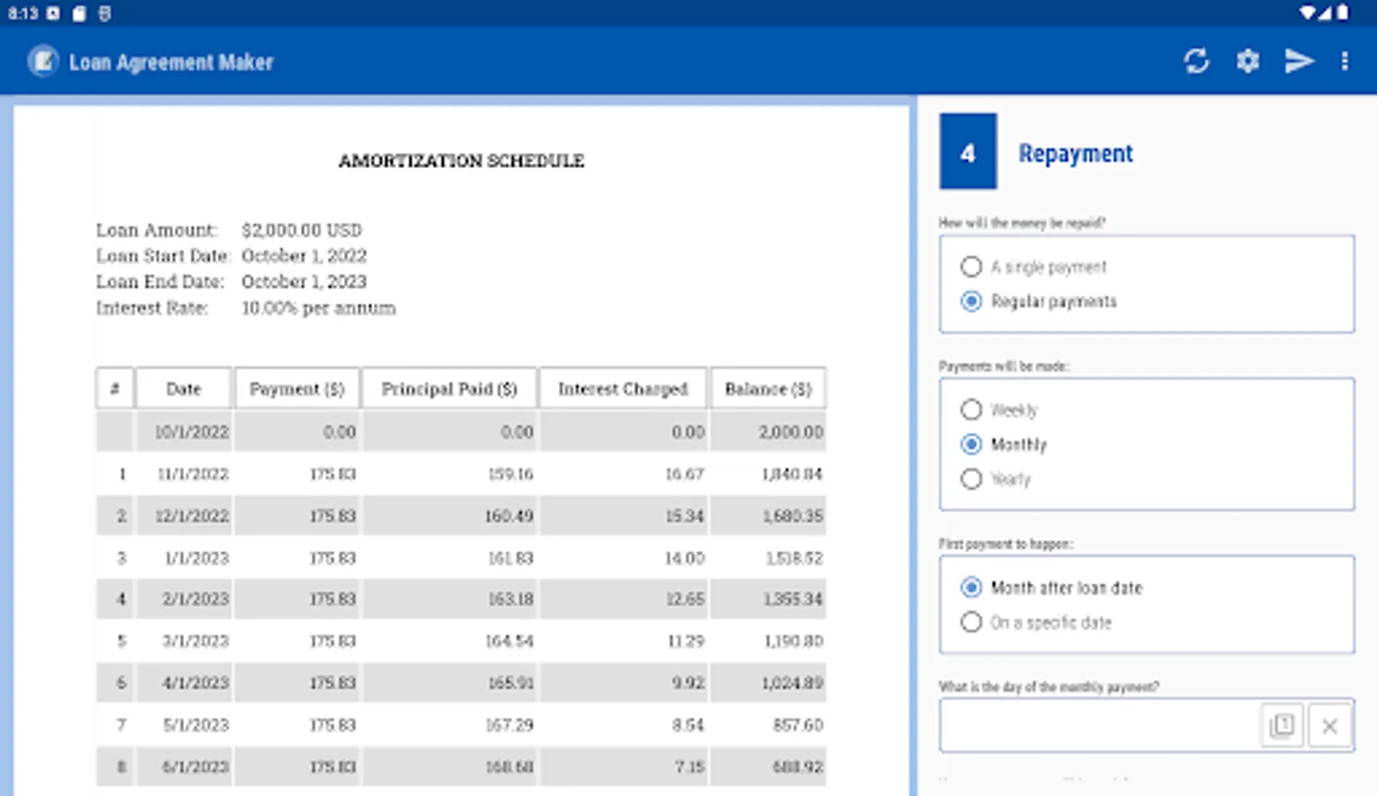Viewport: 1377px width, 796px height.
Task: Open the three-dot overflow menu
Action: 1344,61
